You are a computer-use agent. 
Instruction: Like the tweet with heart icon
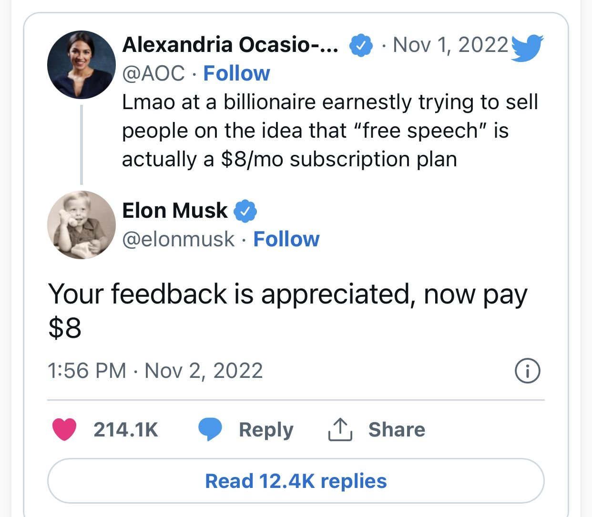[x=64, y=429]
